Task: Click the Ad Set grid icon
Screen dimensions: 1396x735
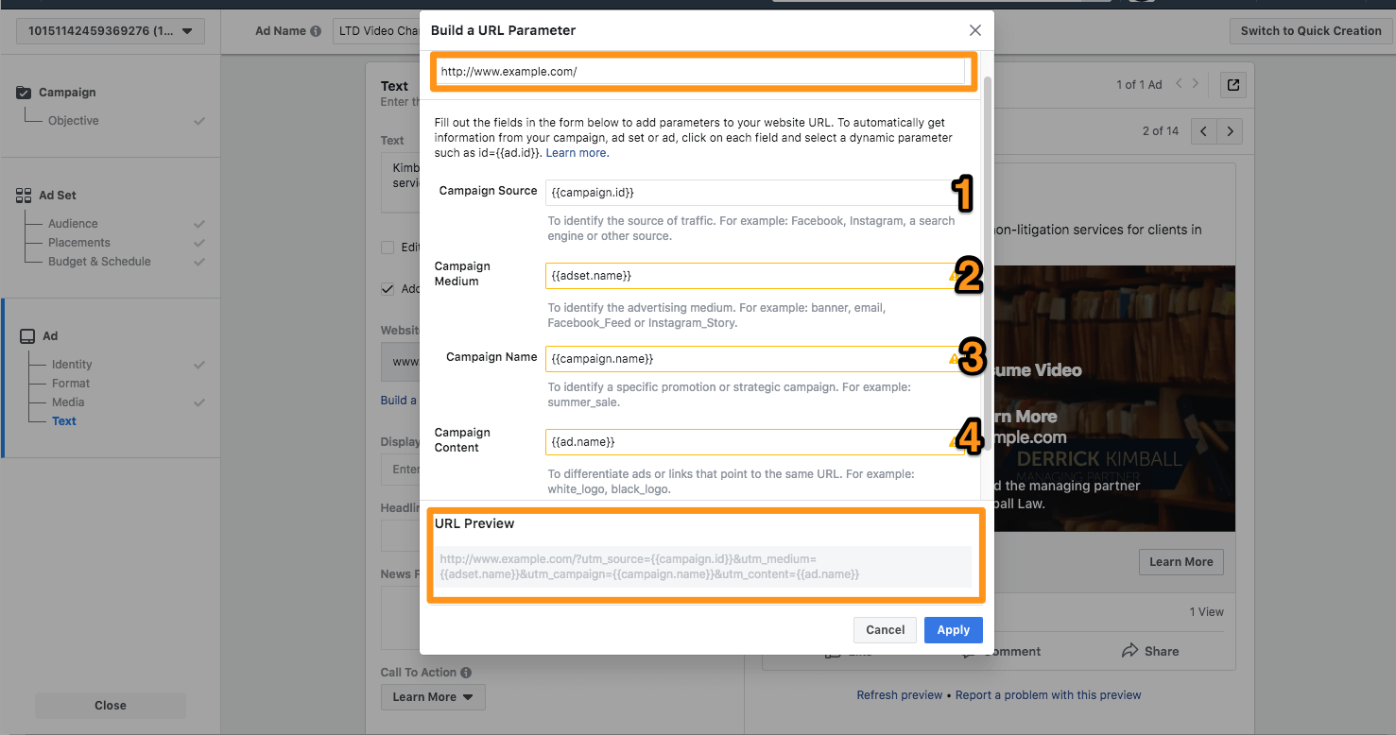Action: 24,196
